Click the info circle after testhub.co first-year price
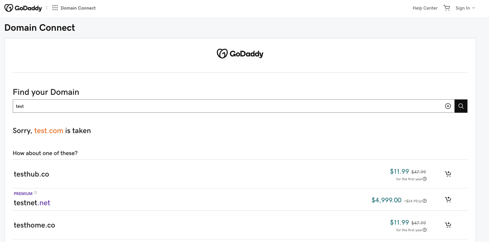This screenshot has height=242, width=489. 425,179
